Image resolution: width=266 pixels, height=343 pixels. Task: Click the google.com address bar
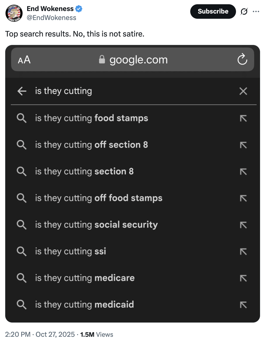pos(138,59)
